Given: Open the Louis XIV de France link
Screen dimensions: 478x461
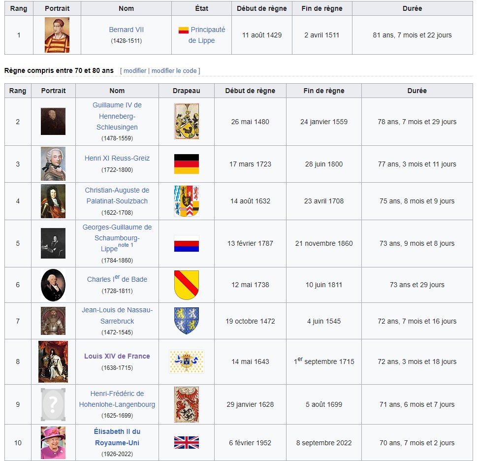Looking at the screenshot, I should coord(117,356).
